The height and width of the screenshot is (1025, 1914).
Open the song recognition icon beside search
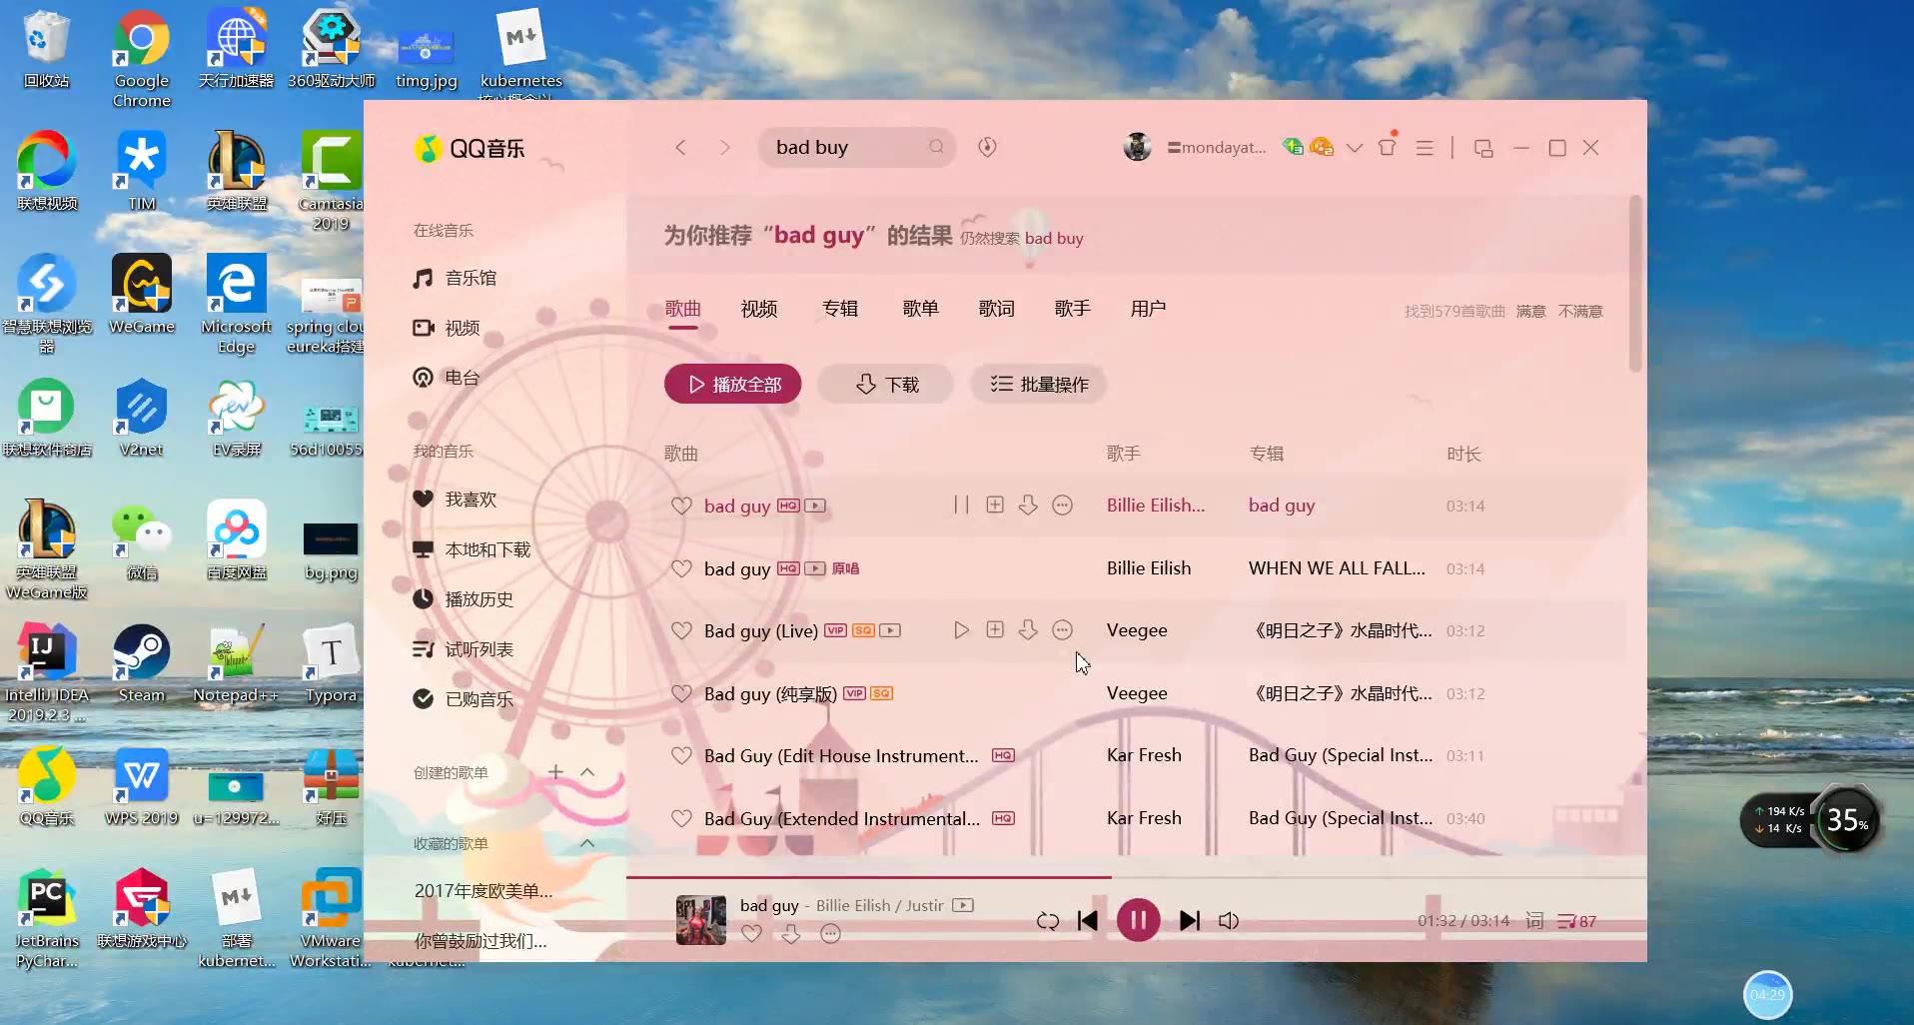[987, 147]
